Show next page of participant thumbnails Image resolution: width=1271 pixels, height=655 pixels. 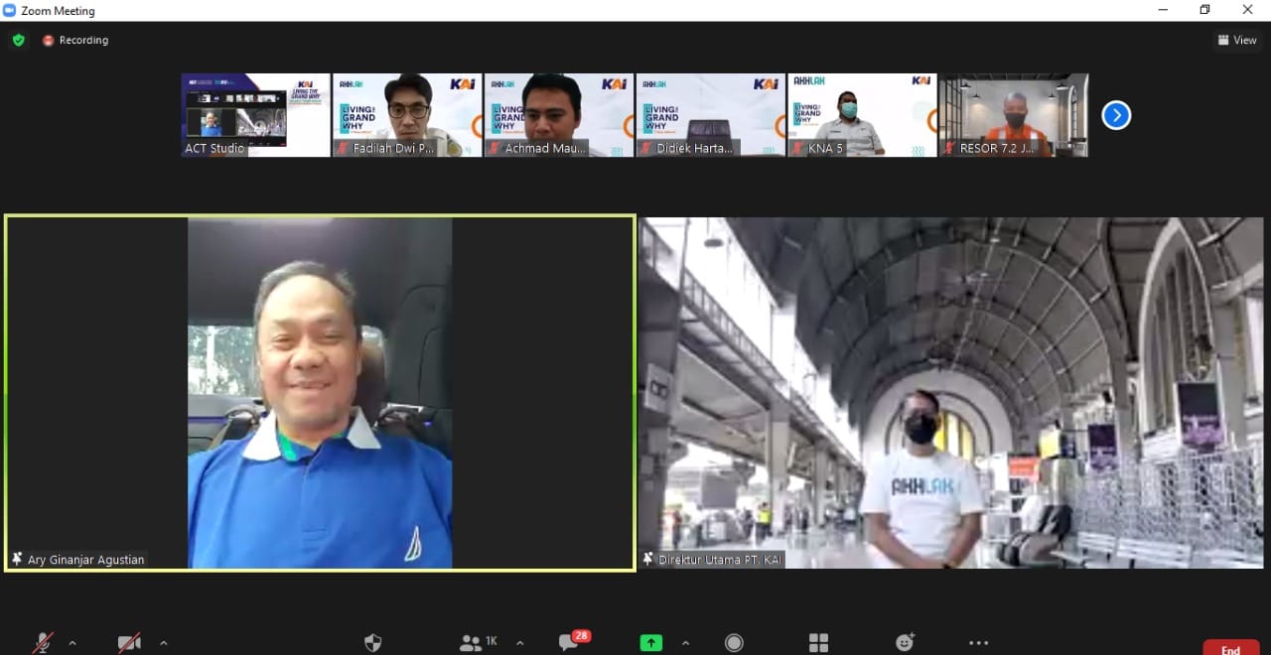1116,115
